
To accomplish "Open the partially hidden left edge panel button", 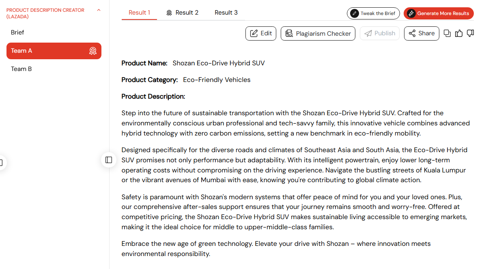I will (x=1, y=163).
